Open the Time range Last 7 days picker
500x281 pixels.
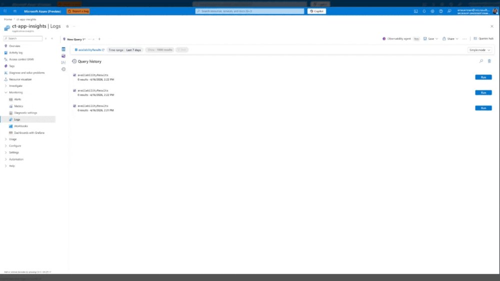[125, 50]
